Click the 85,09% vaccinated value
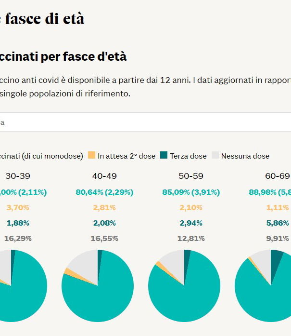The height and width of the screenshot is (336, 291). point(176,192)
